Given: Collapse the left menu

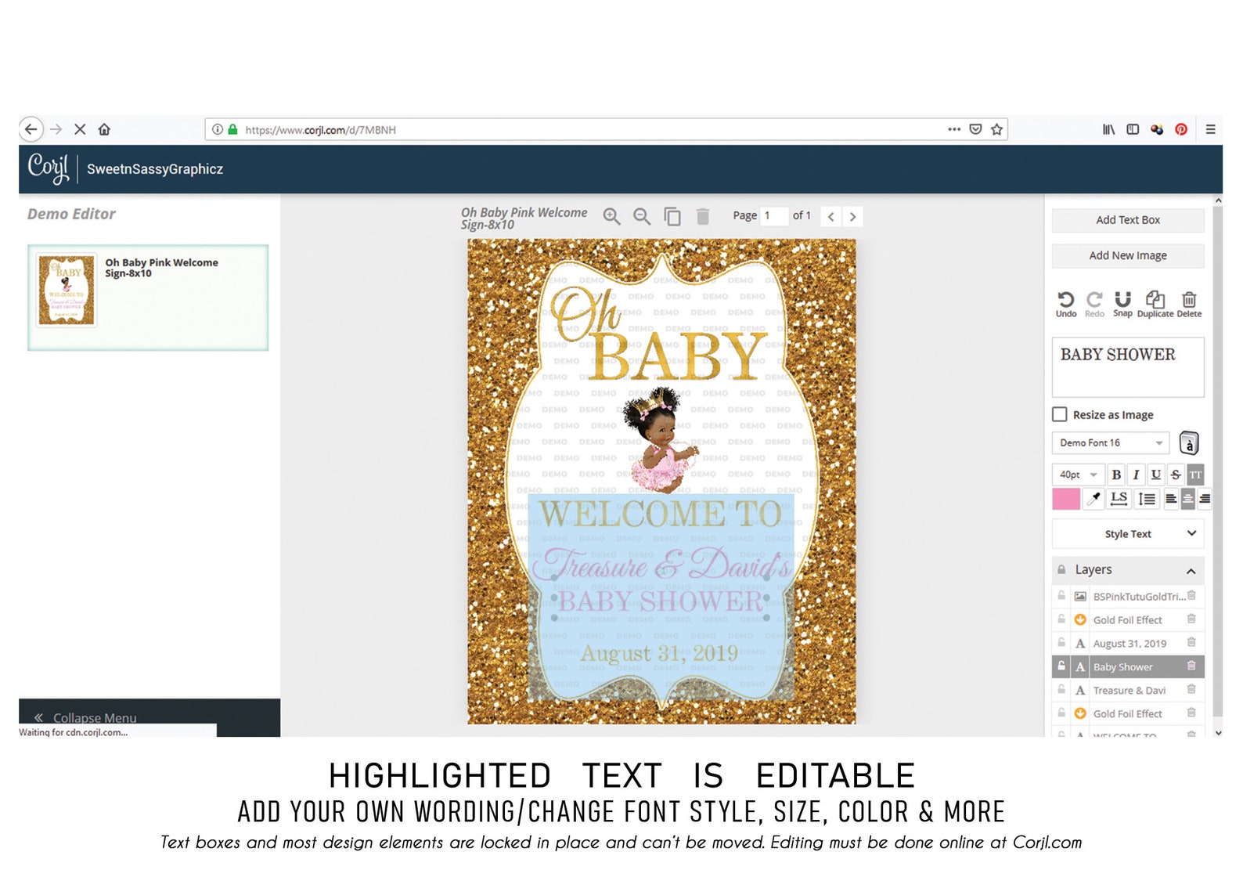Looking at the screenshot, I should coord(86,717).
